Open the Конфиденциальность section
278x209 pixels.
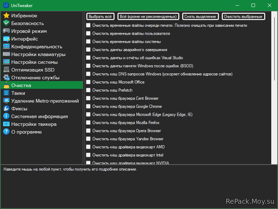(x=36, y=47)
